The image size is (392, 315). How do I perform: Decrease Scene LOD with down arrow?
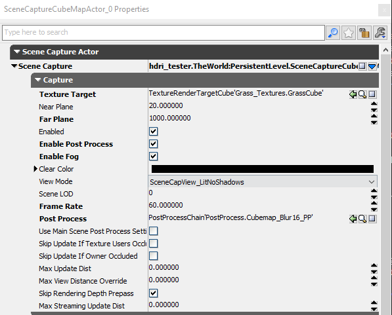pos(374,197)
